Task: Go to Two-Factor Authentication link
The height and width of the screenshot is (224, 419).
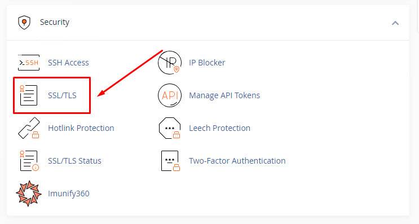Action: [x=237, y=161]
